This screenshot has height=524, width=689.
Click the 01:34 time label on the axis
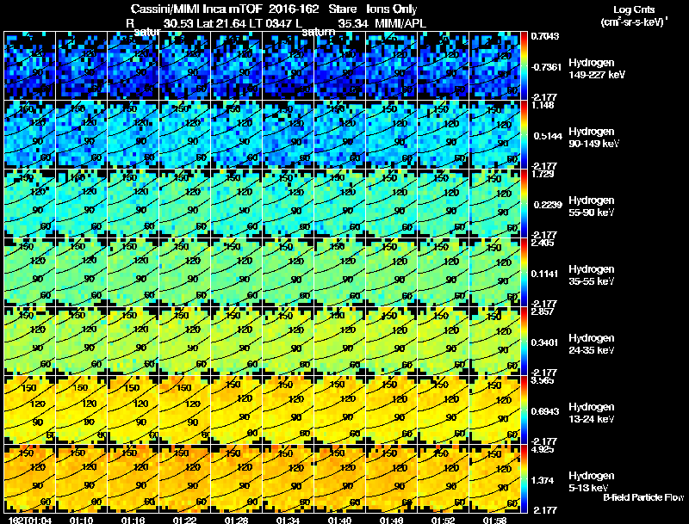289,520
